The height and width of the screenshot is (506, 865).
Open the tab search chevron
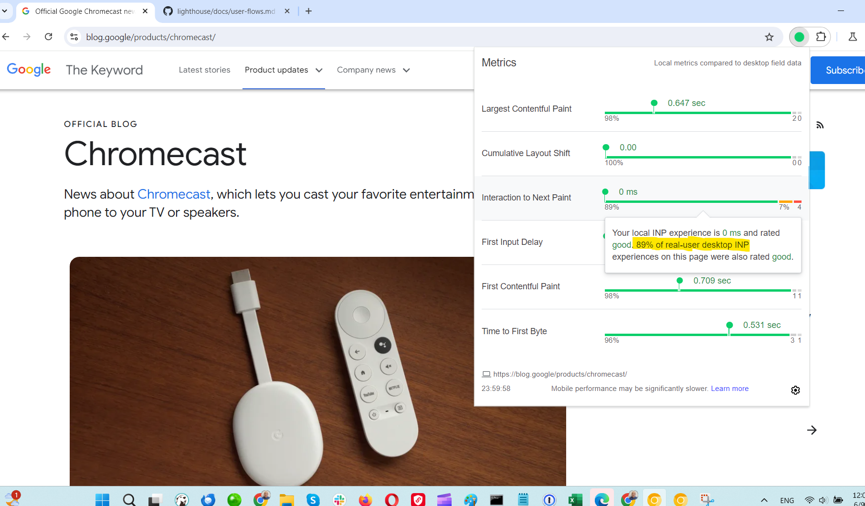click(5, 11)
